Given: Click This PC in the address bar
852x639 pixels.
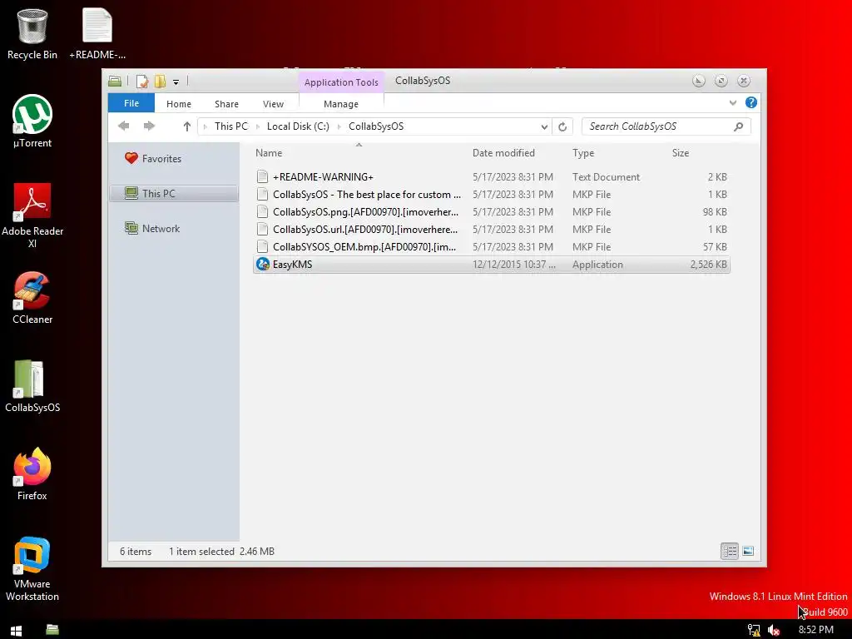Looking at the screenshot, I should point(231,126).
